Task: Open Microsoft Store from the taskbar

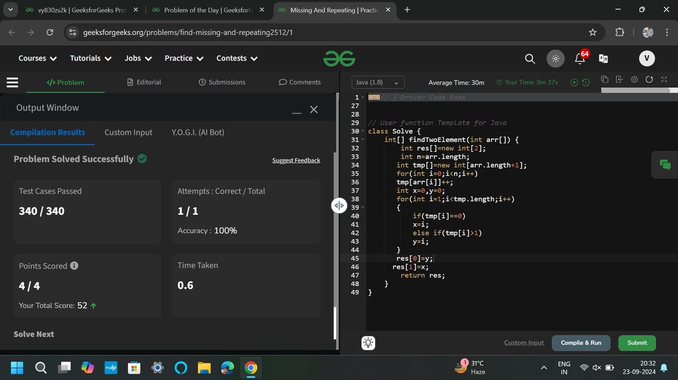Action: pyautogui.click(x=133, y=368)
